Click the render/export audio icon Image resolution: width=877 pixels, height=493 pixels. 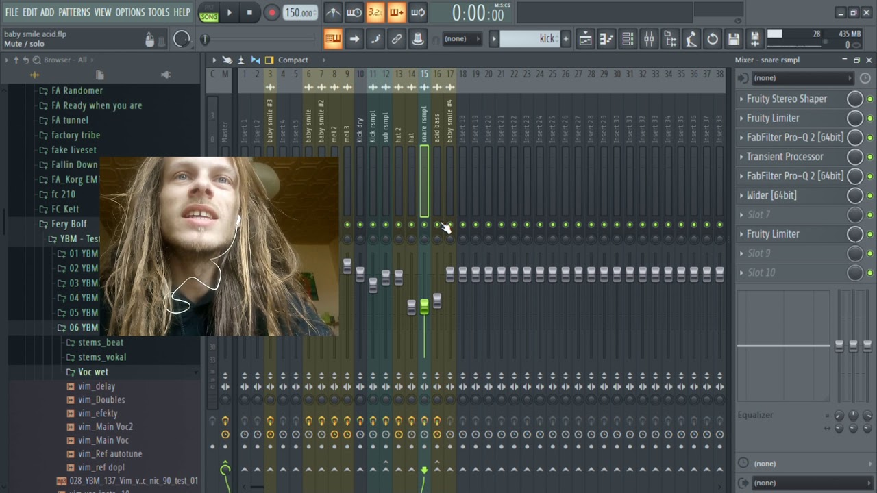point(755,39)
